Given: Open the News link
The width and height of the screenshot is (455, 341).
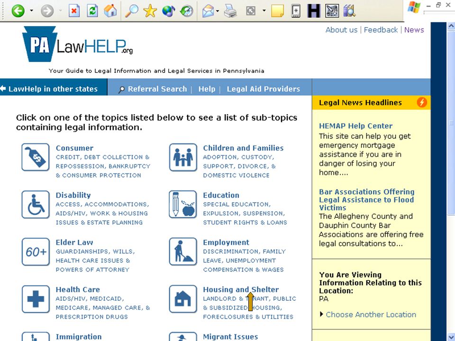Looking at the screenshot, I should (414, 30).
